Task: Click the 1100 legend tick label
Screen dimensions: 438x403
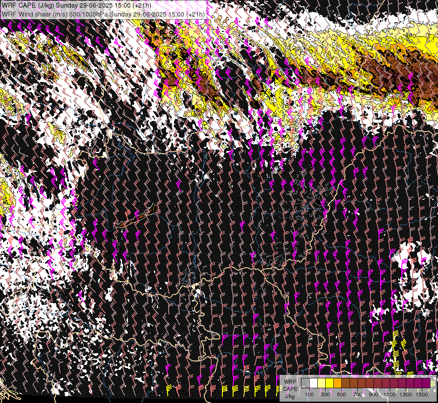Action: coord(390,394)
